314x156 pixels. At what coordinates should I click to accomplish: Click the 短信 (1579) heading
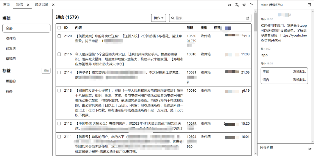[67, 17]
